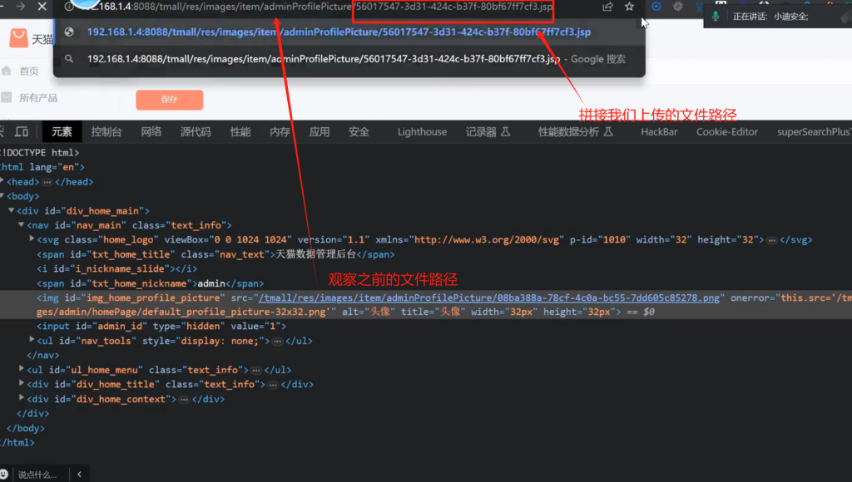The image size is (852, 482).
Task: Open the 记录器 tab
Action: [x=481, y=132]
